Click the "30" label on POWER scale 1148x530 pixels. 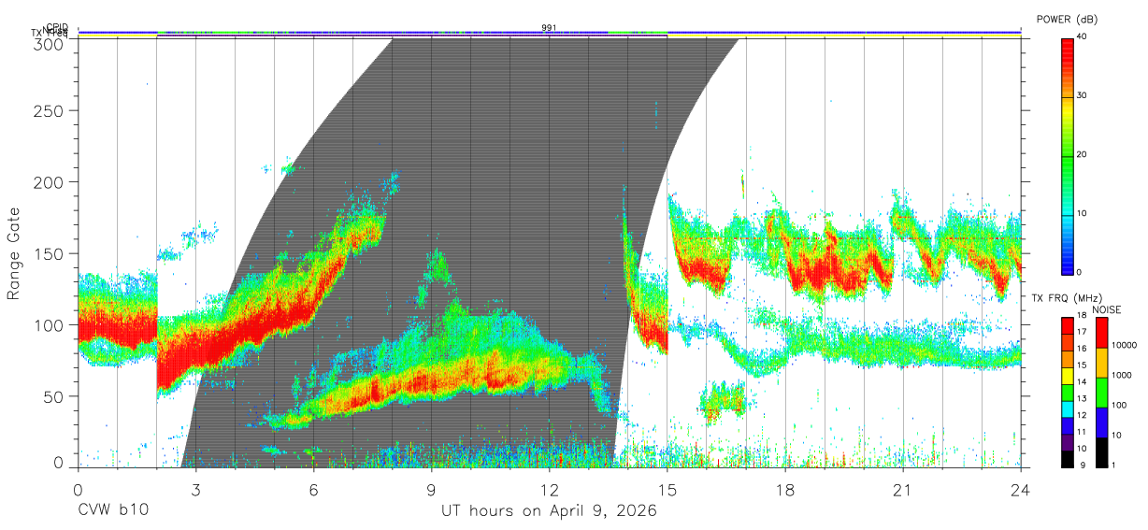coord(1083,96)
